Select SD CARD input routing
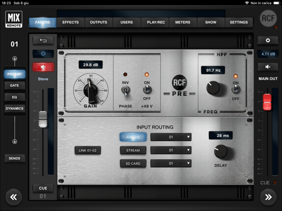Image resolution: width=282 pixels, height=211 pixels. pyautogui.click(x=133, y=164)
